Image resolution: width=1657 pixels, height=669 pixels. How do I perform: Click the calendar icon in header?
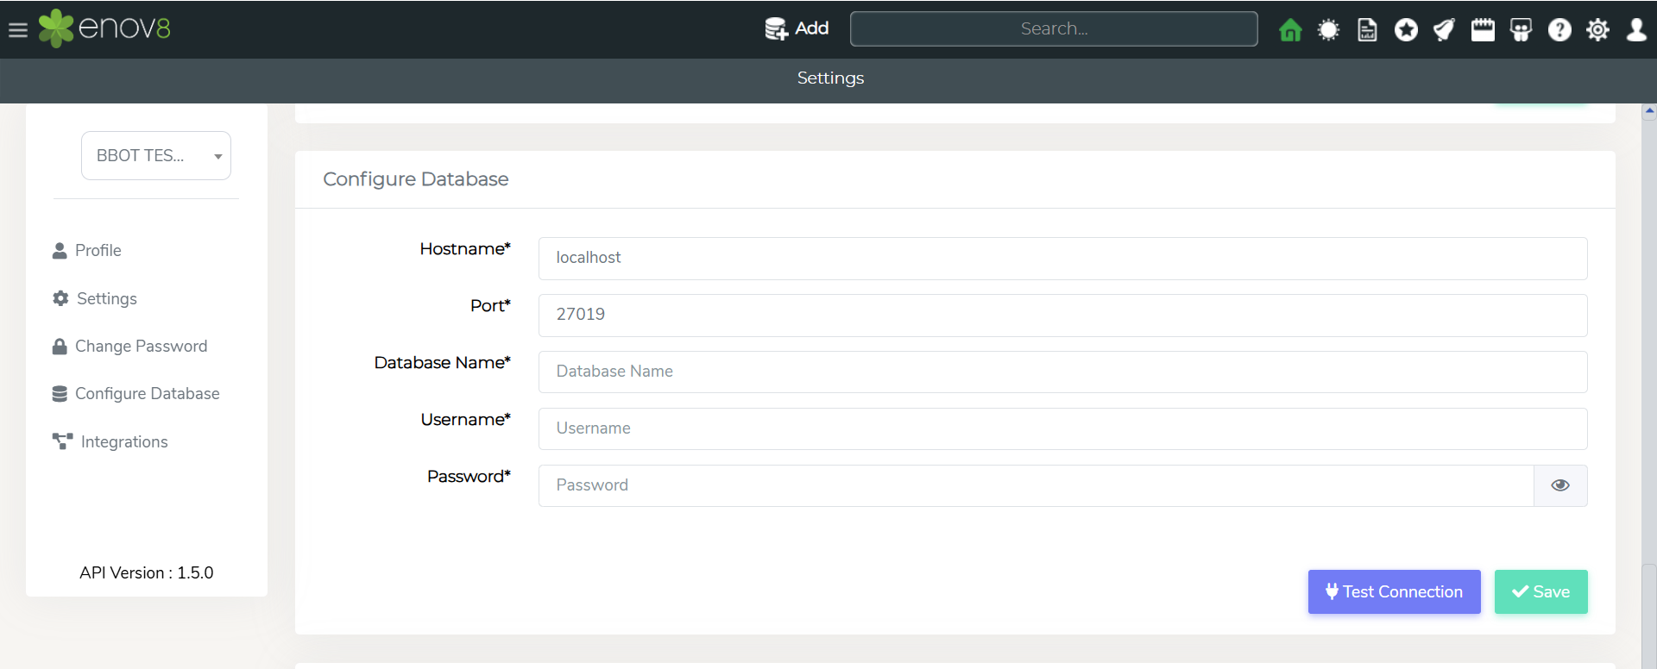[1483, 30]
